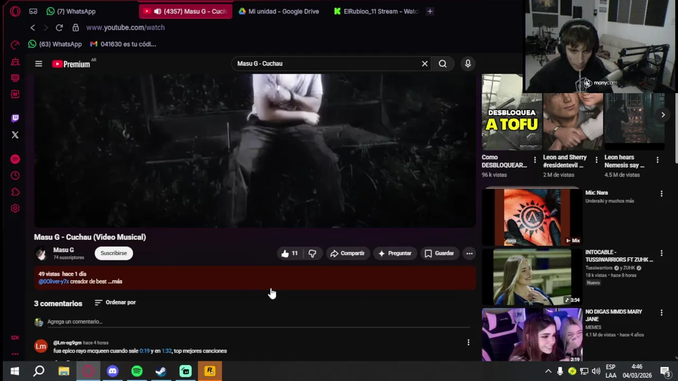Save video with Guardar button
The height and width of the screenshot is (381, 678).
(439, 253)
